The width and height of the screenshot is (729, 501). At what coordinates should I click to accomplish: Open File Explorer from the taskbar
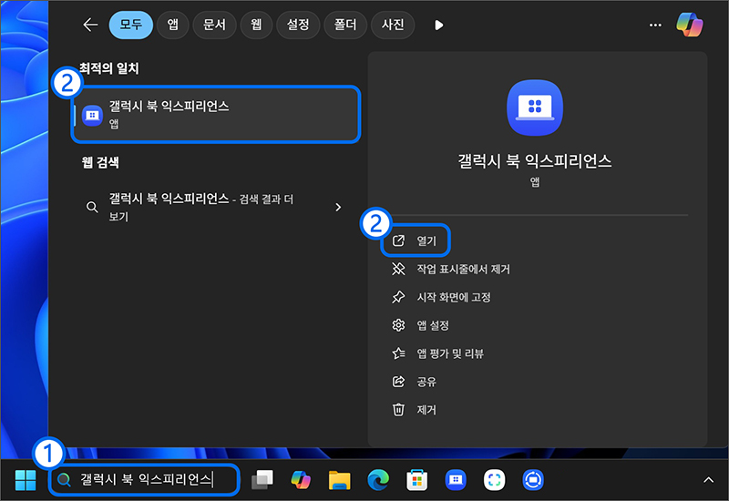(339, 480)
